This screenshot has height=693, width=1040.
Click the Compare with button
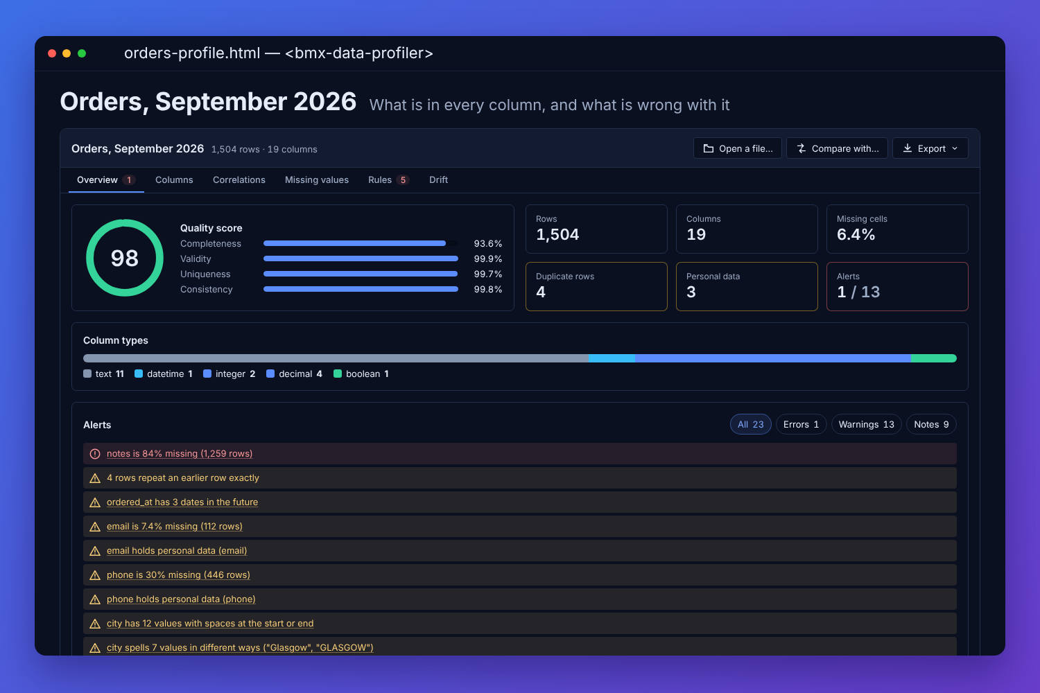(x=837, y=148)
